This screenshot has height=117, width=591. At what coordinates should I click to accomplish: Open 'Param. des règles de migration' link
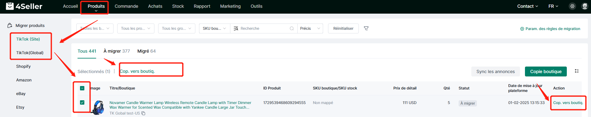(x=553, y=29)
